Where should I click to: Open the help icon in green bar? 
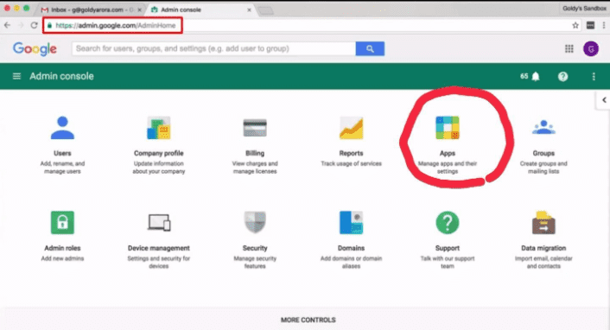(x=562, y=76)
